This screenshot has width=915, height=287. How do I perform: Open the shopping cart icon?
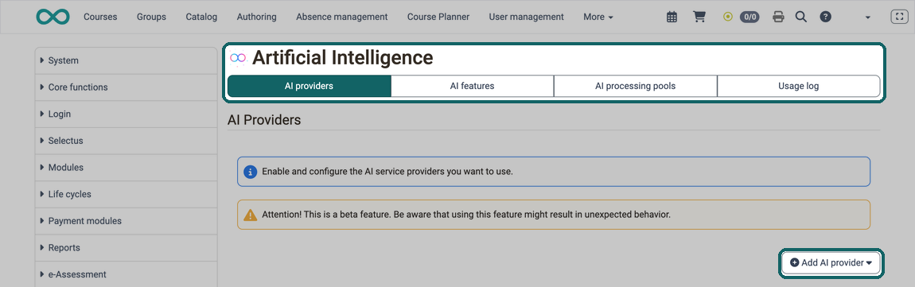click(699, 17)
